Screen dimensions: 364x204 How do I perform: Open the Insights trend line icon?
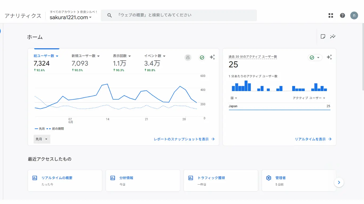(x=333, y=37)
